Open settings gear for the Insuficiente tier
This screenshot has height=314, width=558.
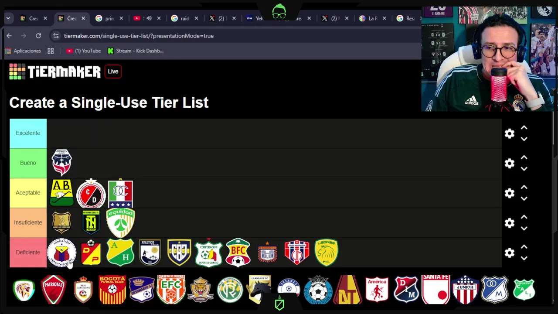510,223
